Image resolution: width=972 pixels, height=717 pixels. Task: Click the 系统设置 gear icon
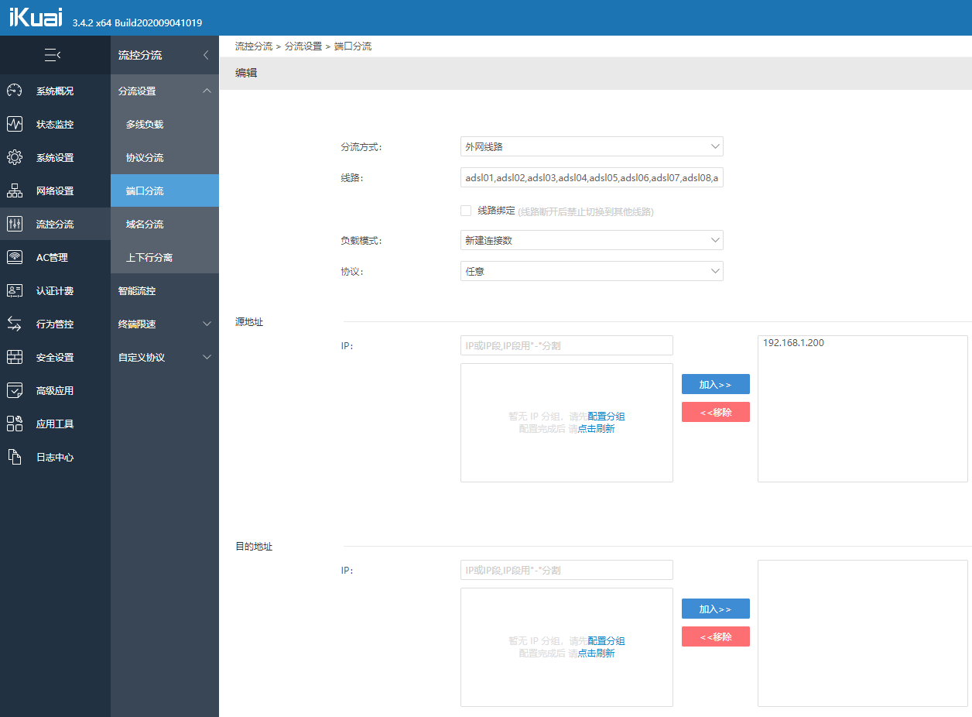pyautogui.click(x=15, y=157)
